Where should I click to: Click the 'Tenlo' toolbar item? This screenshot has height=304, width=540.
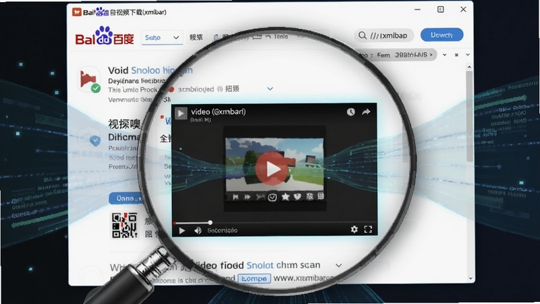click(280, 36)
